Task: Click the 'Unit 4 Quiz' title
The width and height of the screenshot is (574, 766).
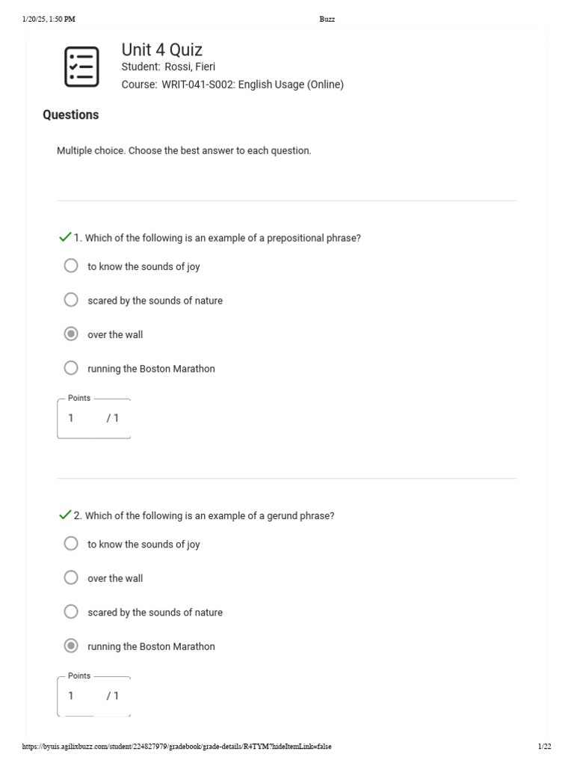Action: tap(161, 50)
